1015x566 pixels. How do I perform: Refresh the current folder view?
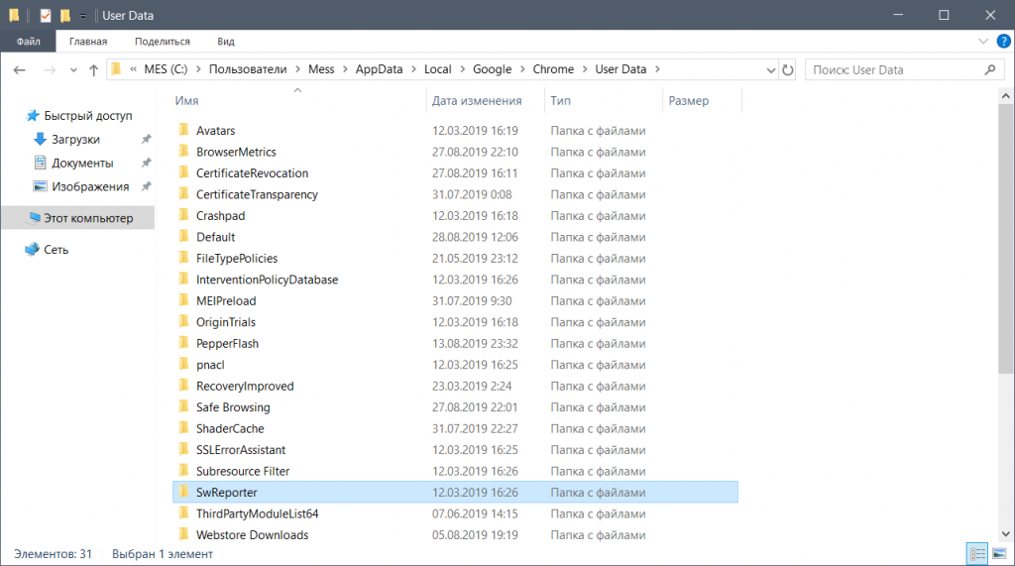(x=788, y=70)
